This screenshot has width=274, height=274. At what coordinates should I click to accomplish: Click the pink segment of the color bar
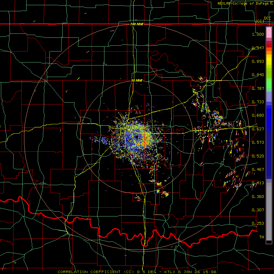coord(269,33)
